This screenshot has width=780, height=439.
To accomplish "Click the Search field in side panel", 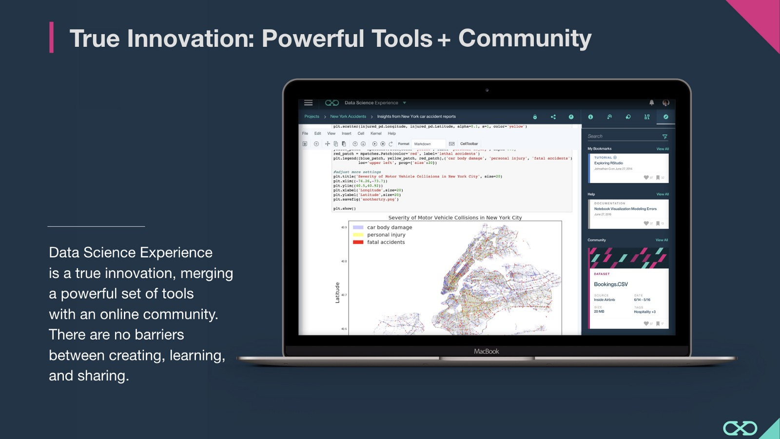I will point(624,137).
